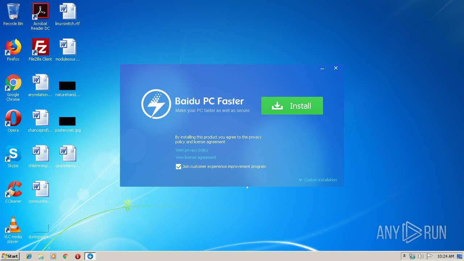The width and height of the screenshot is (464, 261).
Task: Select the VLC media player shortcut
Action: click(13, 230)
